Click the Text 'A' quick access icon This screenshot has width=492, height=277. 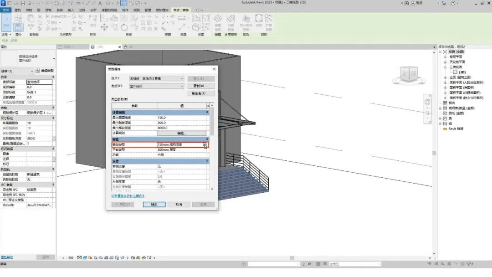tap(100, 3)
